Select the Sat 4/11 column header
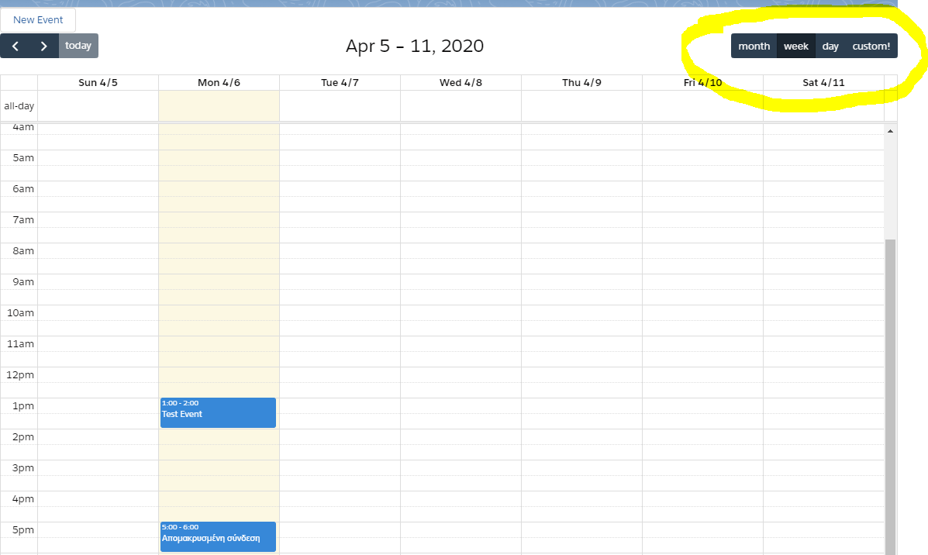The image size is (928, 555). [823, 82]
